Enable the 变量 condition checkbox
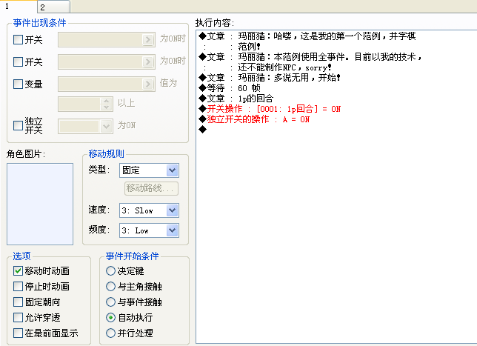This screenshot has width=477, height=346. [x=19, y=84]
